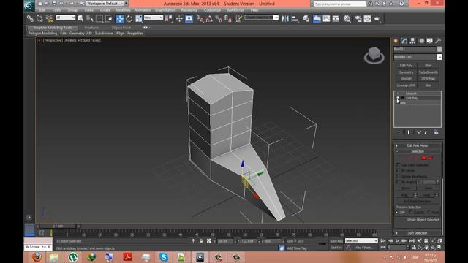The width and height of the screenshot is (468, 263).
Task: Open the selection filter All dropdown
Action: point(66,18)
